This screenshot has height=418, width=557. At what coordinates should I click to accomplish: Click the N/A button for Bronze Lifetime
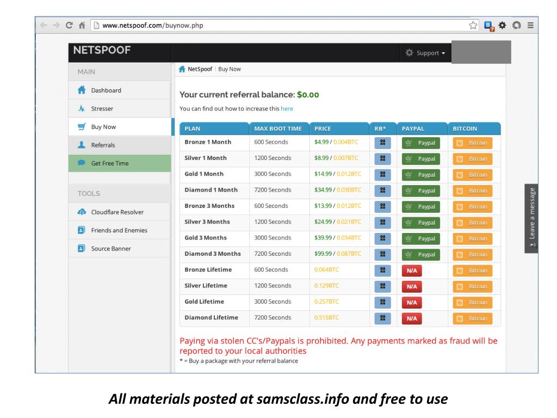coord(412,271)
